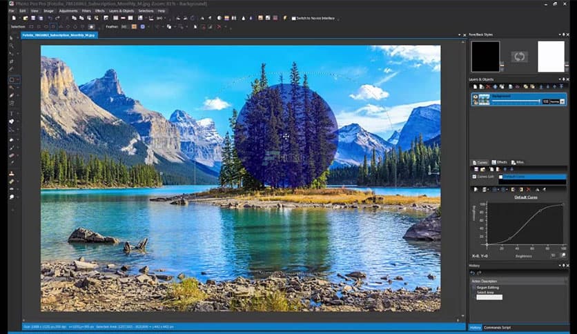The image size is (577, 334).
Task: Expand the selection tool flyout arrow
Action: 18,79
